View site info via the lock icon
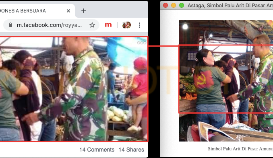The height and width of the screenshot is (158, 273). (x=10, y=25)
